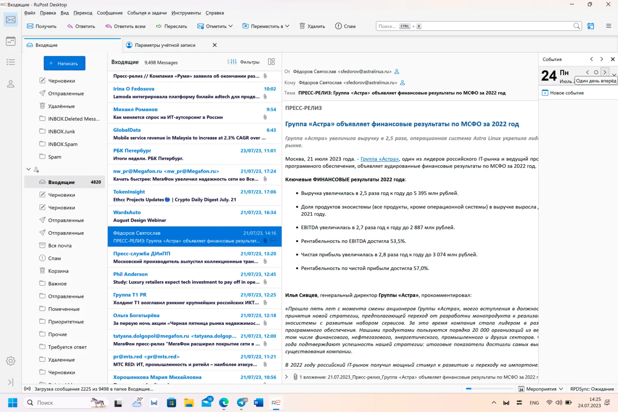Toggle the message list layout icon
618x412 pixels.
tap(271, 62)
